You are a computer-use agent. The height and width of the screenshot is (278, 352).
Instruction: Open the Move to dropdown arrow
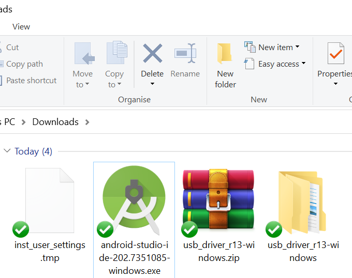tap(87, 84)
